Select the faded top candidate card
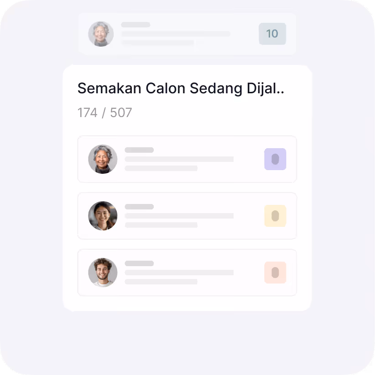The image size is (375, 375). (187, 34)
